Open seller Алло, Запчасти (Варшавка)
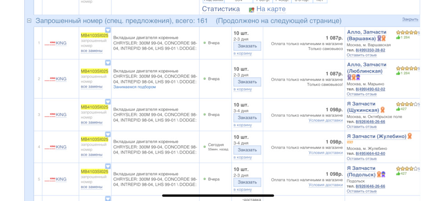Screen dimensions: 436x201 (367, 35)
